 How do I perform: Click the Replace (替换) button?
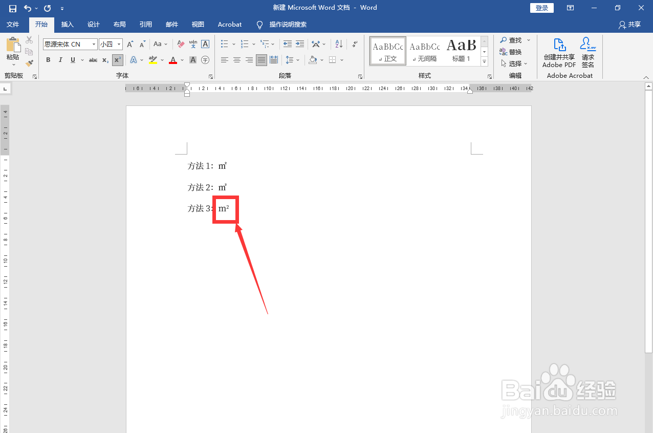[x=511, y=52]
